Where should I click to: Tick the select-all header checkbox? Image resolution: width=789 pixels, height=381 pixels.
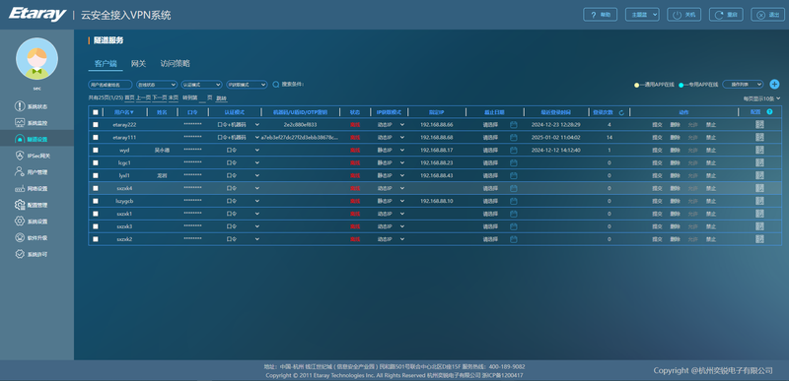[96, 112]
